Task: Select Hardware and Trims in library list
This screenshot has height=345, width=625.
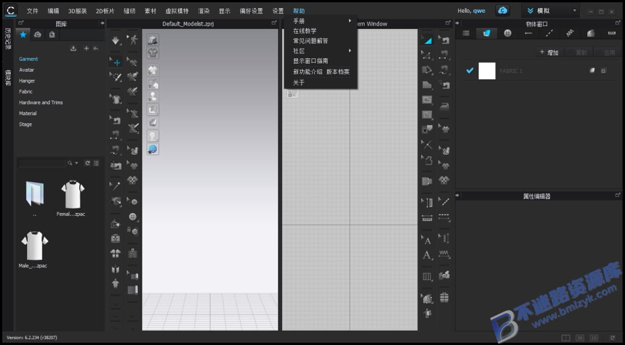Action: click(41, 102)
